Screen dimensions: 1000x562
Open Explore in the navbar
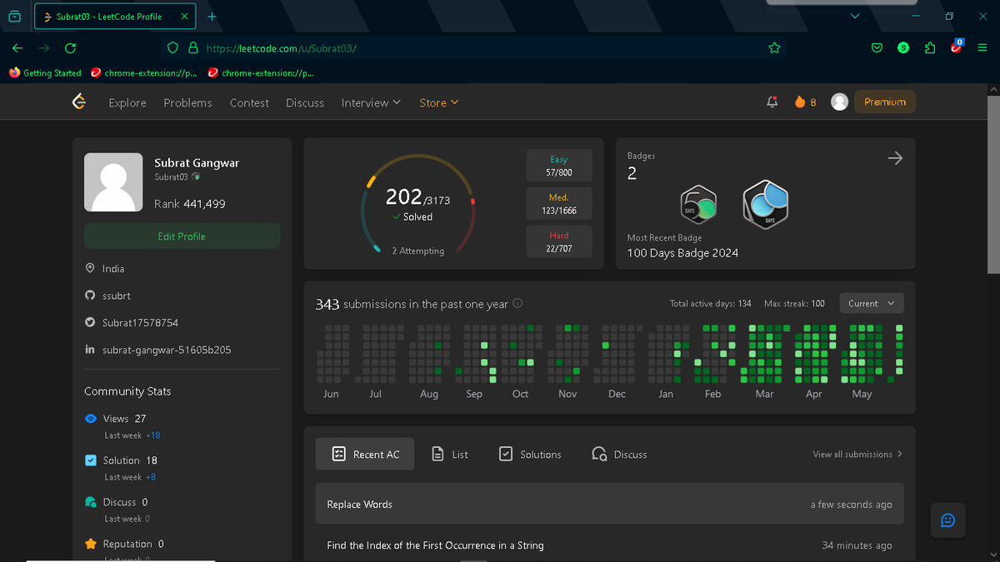127,102
